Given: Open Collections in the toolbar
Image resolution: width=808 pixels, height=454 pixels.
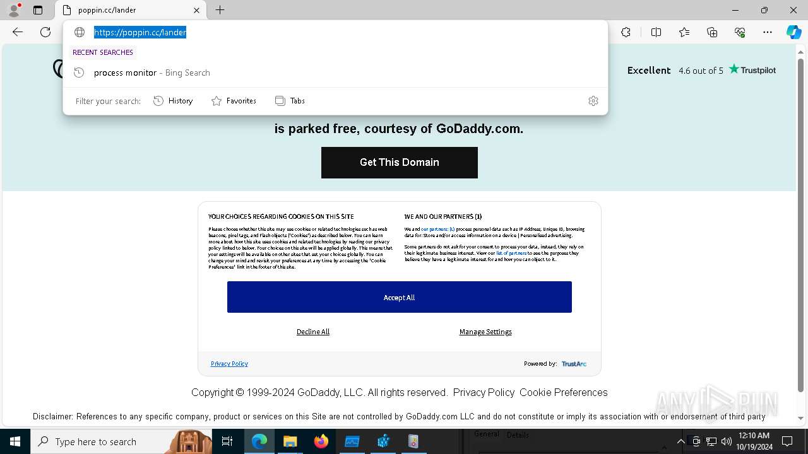Looking at the screenshot, I should point(712,32).
